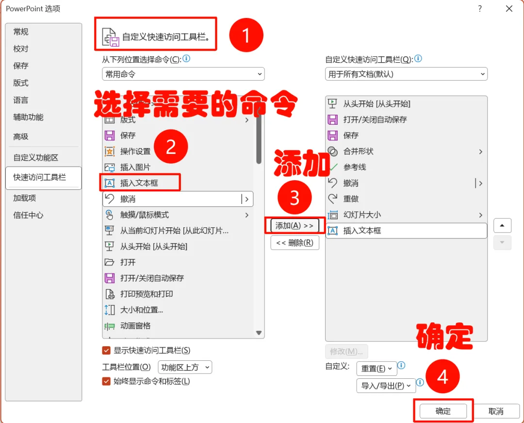Viewport: 524px width, 423px height.
Task: Click info icon beside Customize Quick Access Toolbar label
Action: (418, 59)
